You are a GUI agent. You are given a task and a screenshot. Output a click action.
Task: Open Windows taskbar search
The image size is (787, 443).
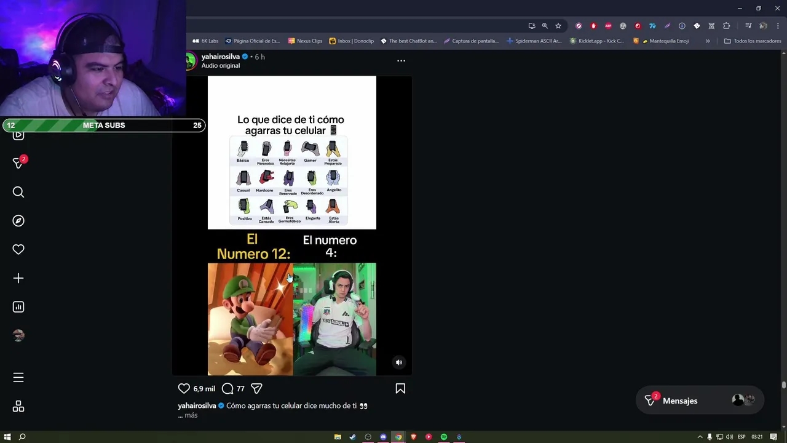tap(22, 437)
